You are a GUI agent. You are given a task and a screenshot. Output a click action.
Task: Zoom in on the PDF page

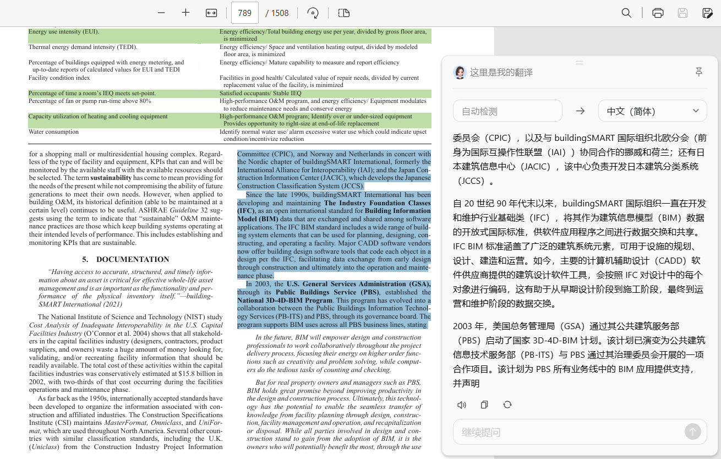pyautogui.click(x=185, y=13)
